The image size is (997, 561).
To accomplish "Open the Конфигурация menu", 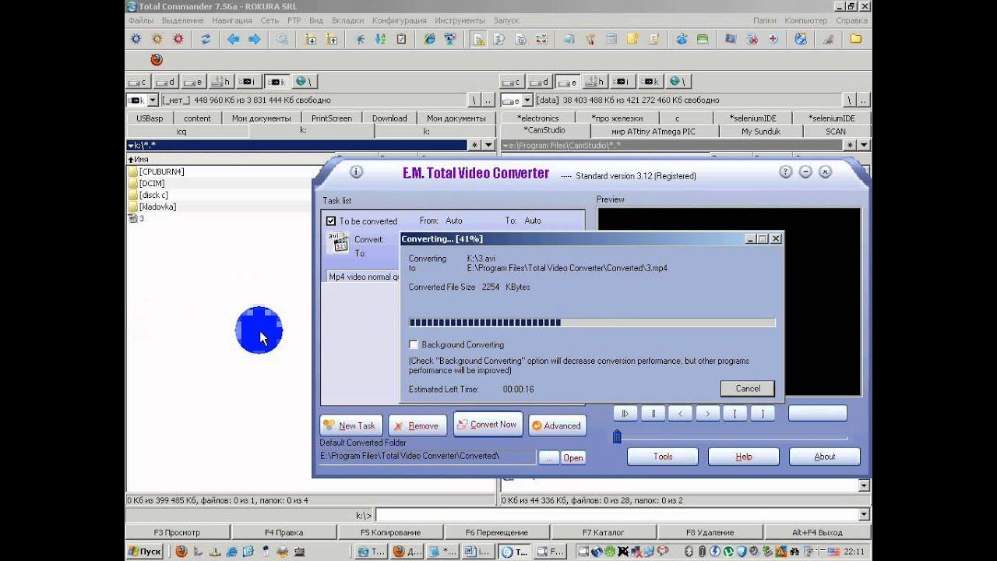I will click(399, 20).
